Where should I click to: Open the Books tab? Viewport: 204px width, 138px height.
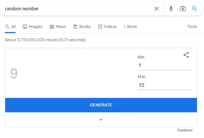pyautogui.click(x=82, y=26)
